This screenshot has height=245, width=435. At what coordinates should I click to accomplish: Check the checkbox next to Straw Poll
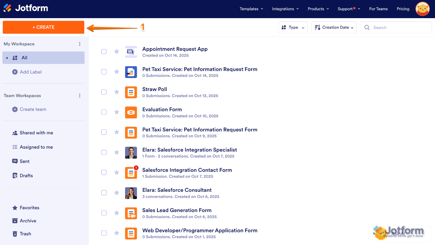(x=104, y=92)
